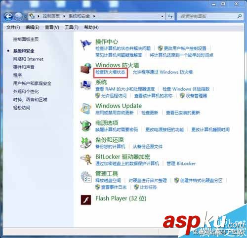Open the 管理工具 heading link
Viewport: 247px width, 238px height.
click(107, 174)
